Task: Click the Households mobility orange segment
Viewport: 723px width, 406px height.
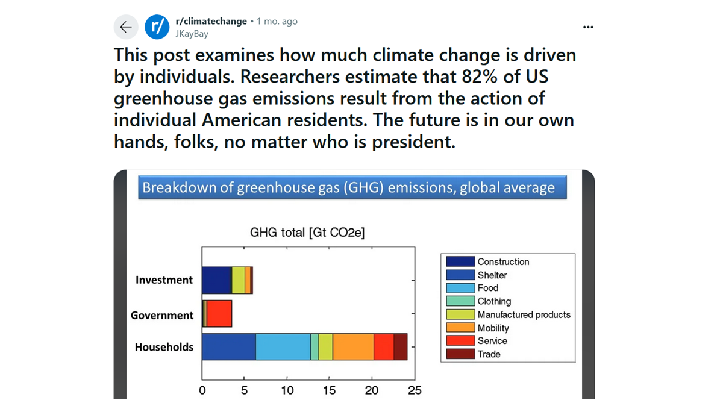Action: pos(353,347)
